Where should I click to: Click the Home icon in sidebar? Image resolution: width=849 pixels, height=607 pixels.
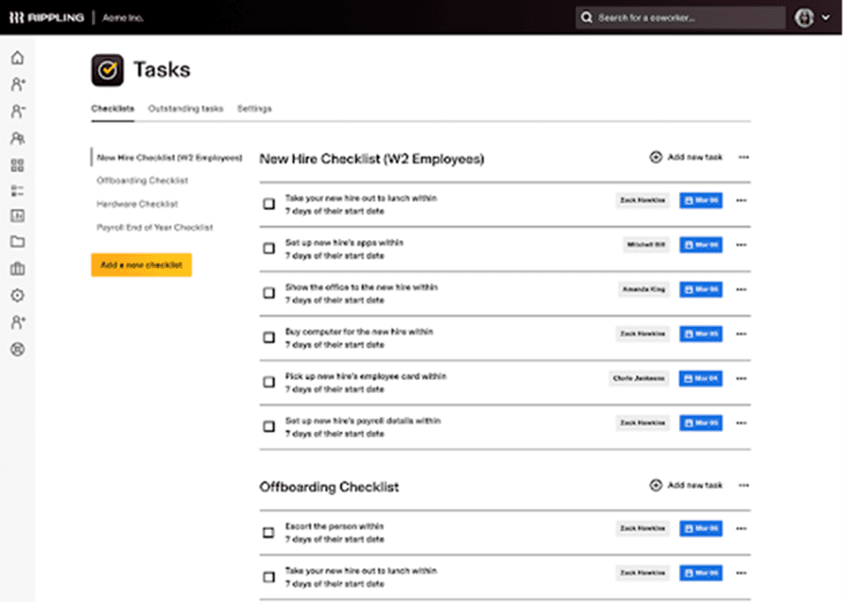pyautogui.click(x=17, y=58)
